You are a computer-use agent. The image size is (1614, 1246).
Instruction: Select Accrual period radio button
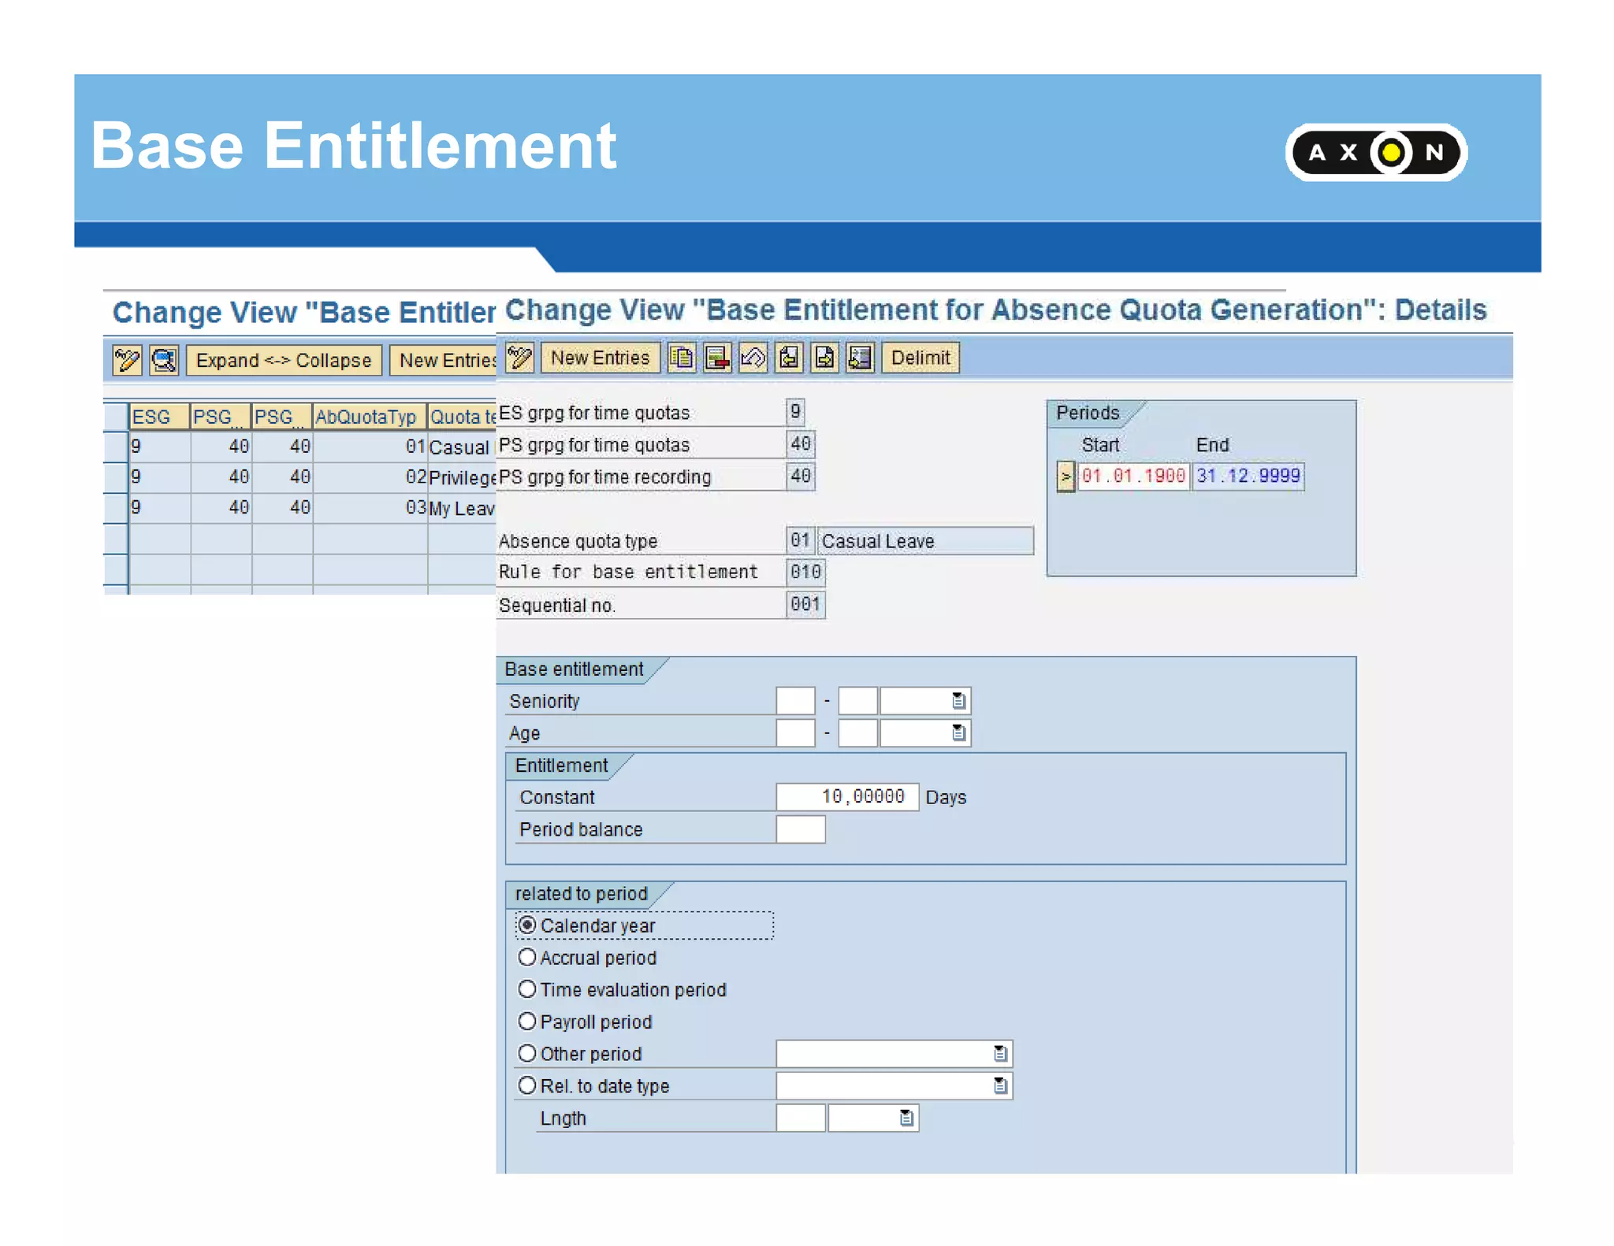point(527,957)
